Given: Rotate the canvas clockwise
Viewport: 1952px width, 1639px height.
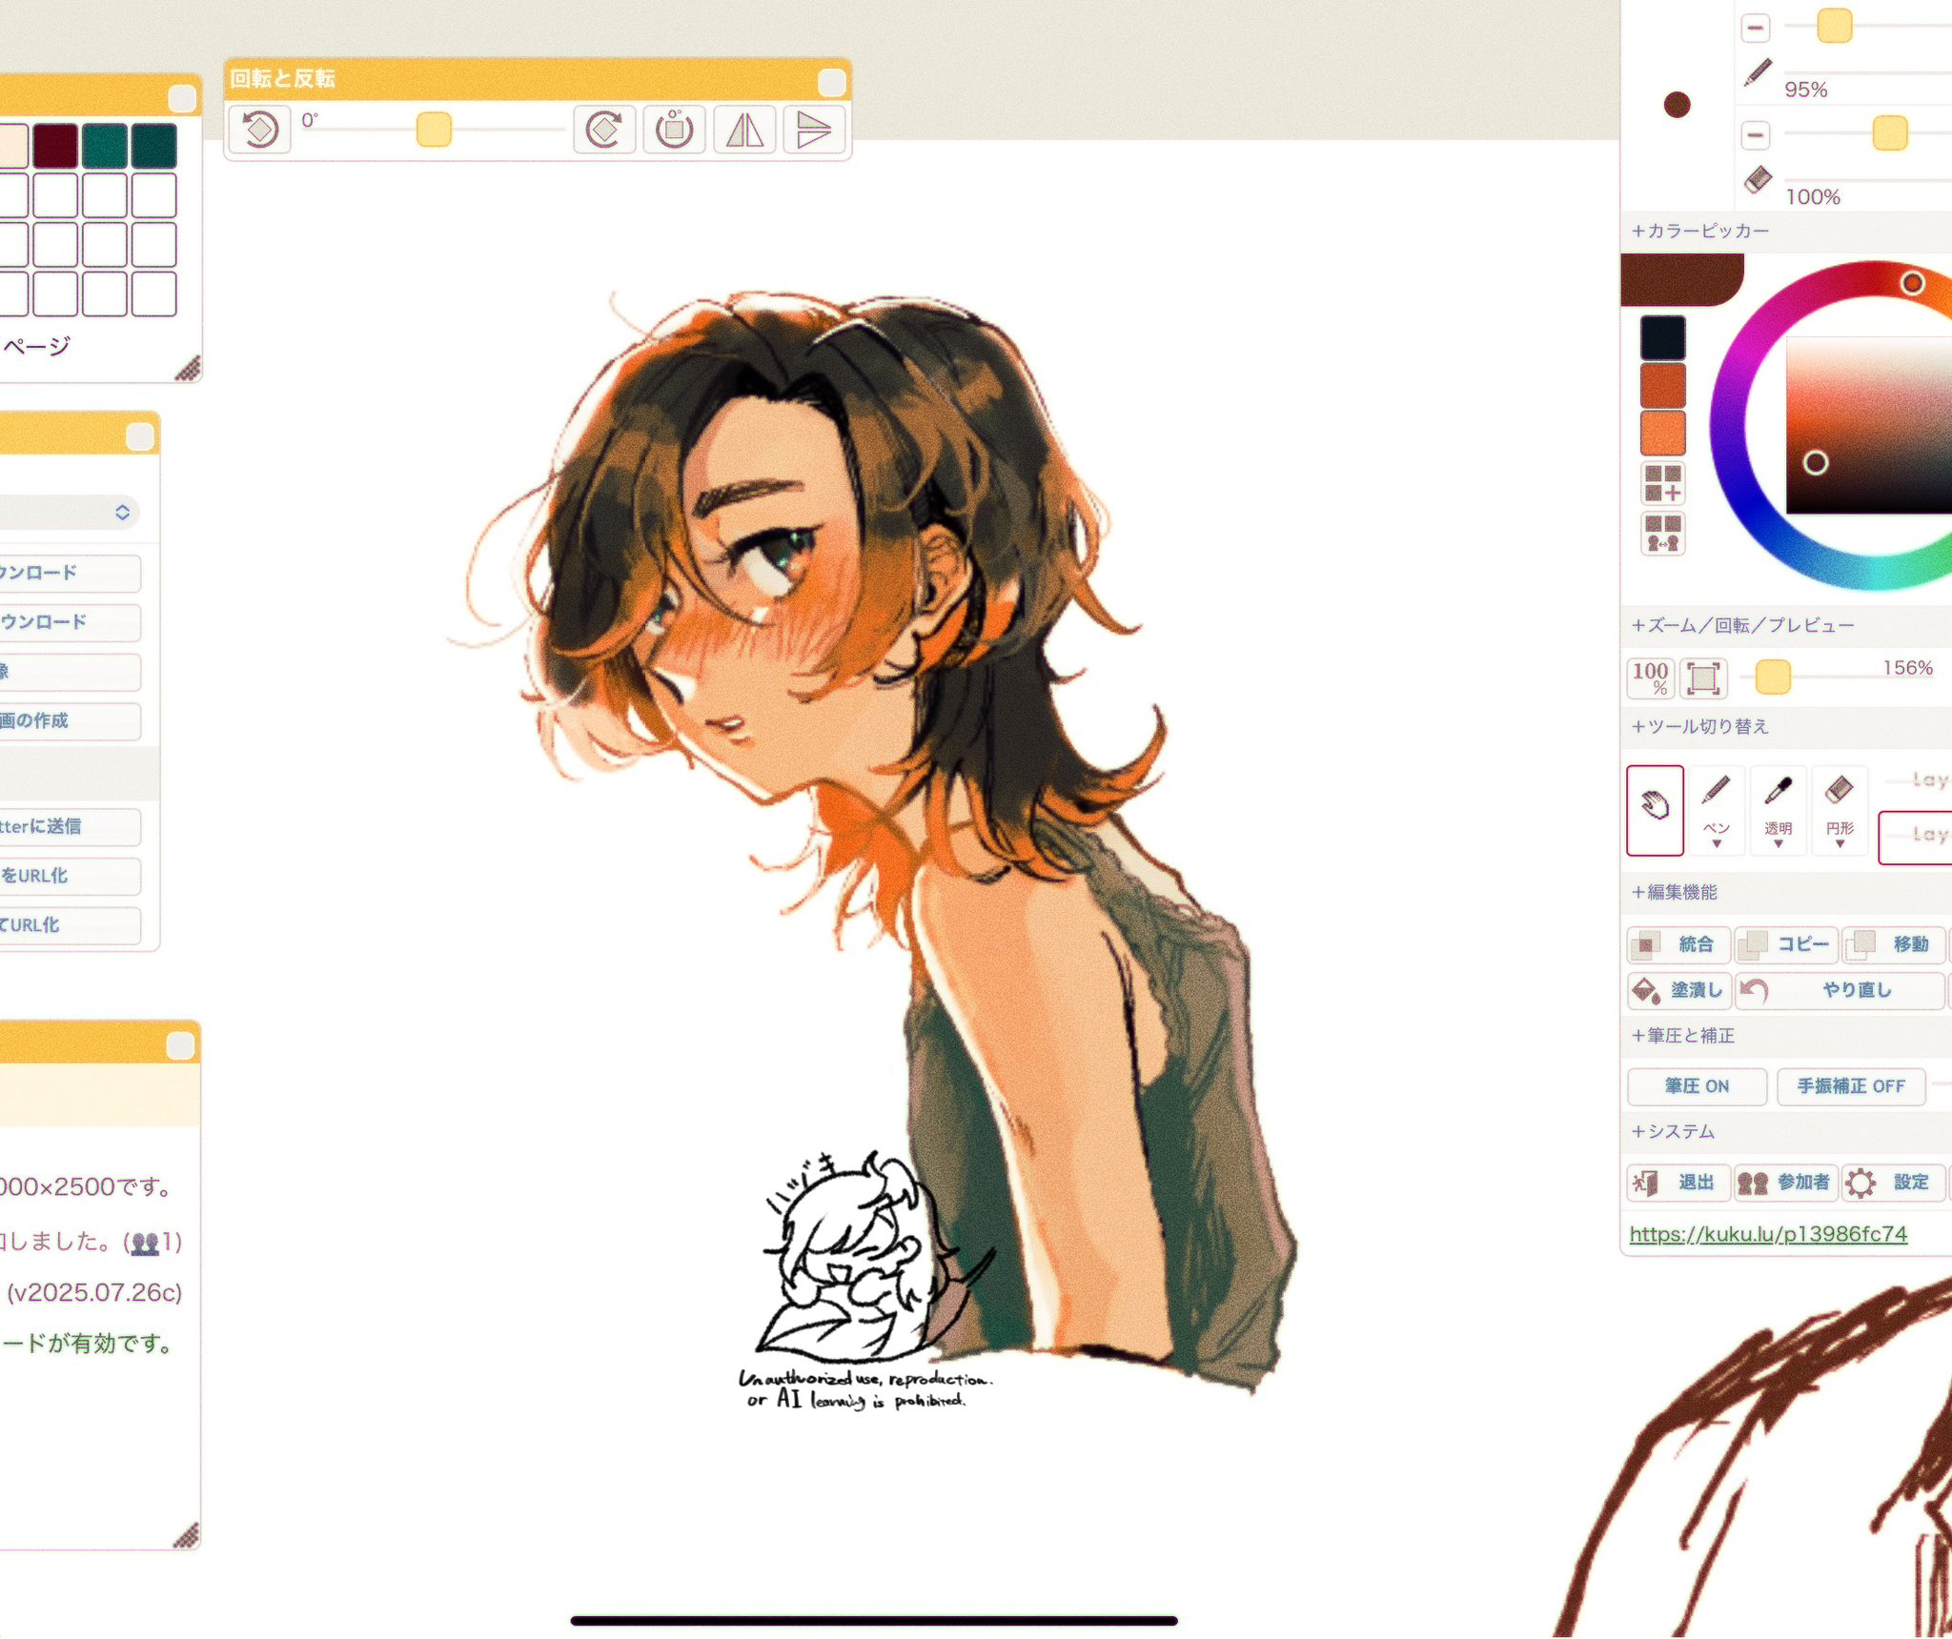Looking at the screenshot, I should pos(604,130).
